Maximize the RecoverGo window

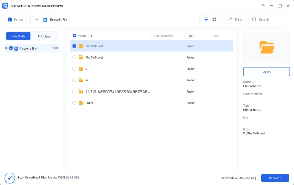pyautogui.click(x=280, y=6)
